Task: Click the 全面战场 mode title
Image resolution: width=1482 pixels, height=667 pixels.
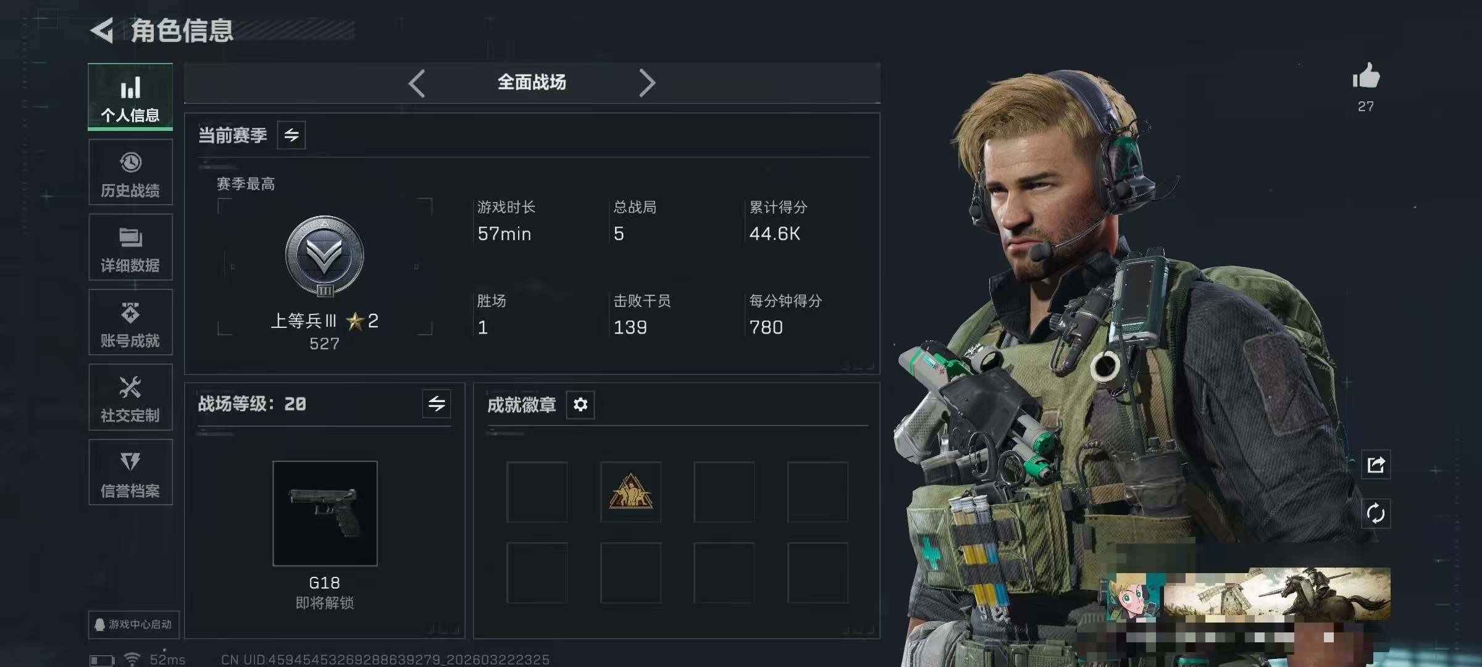Action: pyautogui.click(x=532, y=82)
